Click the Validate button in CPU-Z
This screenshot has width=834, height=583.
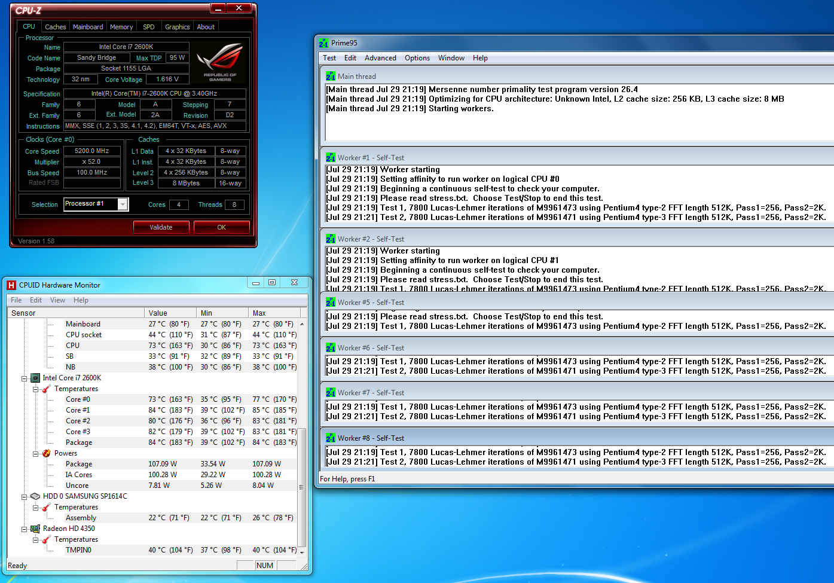pos(161,227)
